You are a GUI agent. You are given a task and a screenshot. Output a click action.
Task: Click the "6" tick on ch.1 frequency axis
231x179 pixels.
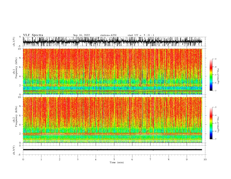(x=20, y=67)
